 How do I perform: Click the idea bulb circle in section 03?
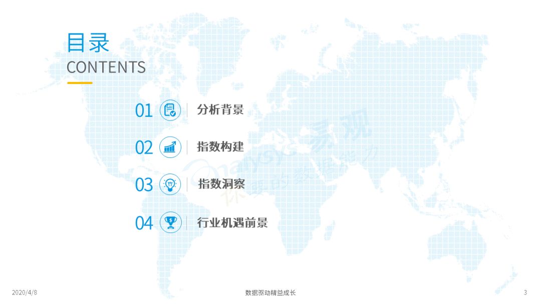pos(169,185)
